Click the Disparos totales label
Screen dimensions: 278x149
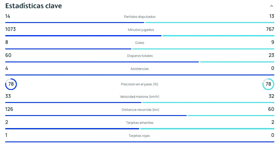pyautogui.click(x=140, y=56)
